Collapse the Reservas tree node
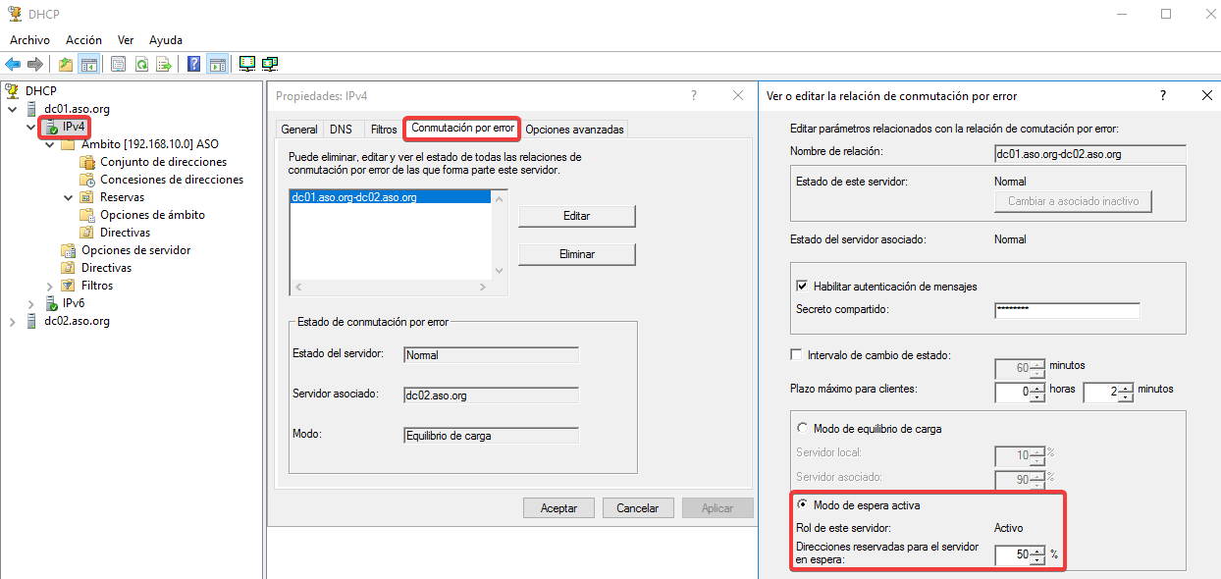Screen dimensions: 1221x579 (68, 197)
